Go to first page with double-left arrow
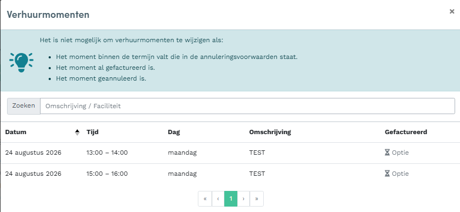The height and width of the screenshot is (212, 460). tap(205, 199)
